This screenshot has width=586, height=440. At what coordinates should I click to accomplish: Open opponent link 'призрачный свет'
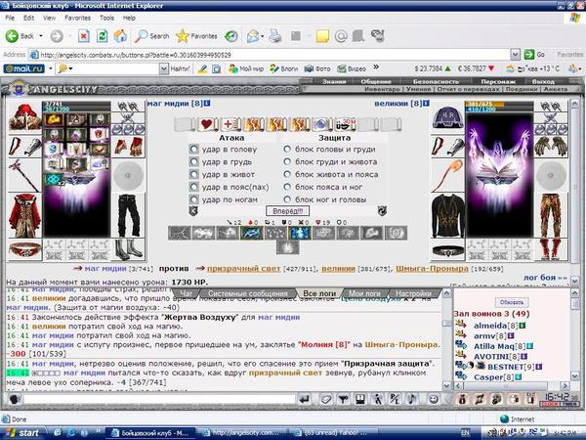coord(243,269)
